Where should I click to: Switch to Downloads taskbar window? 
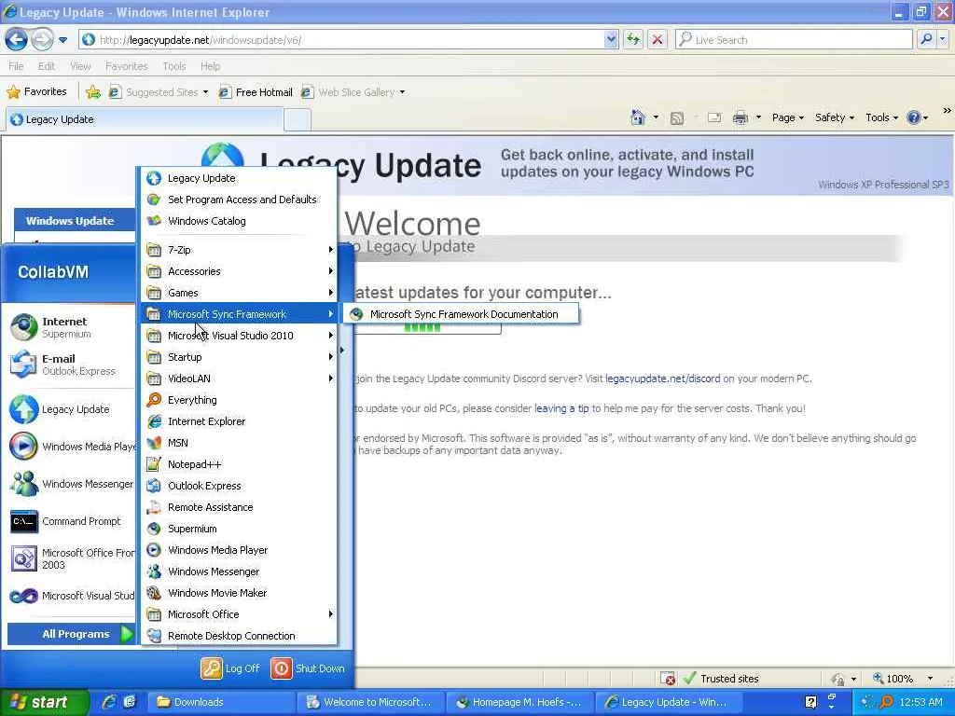point(223,702)
